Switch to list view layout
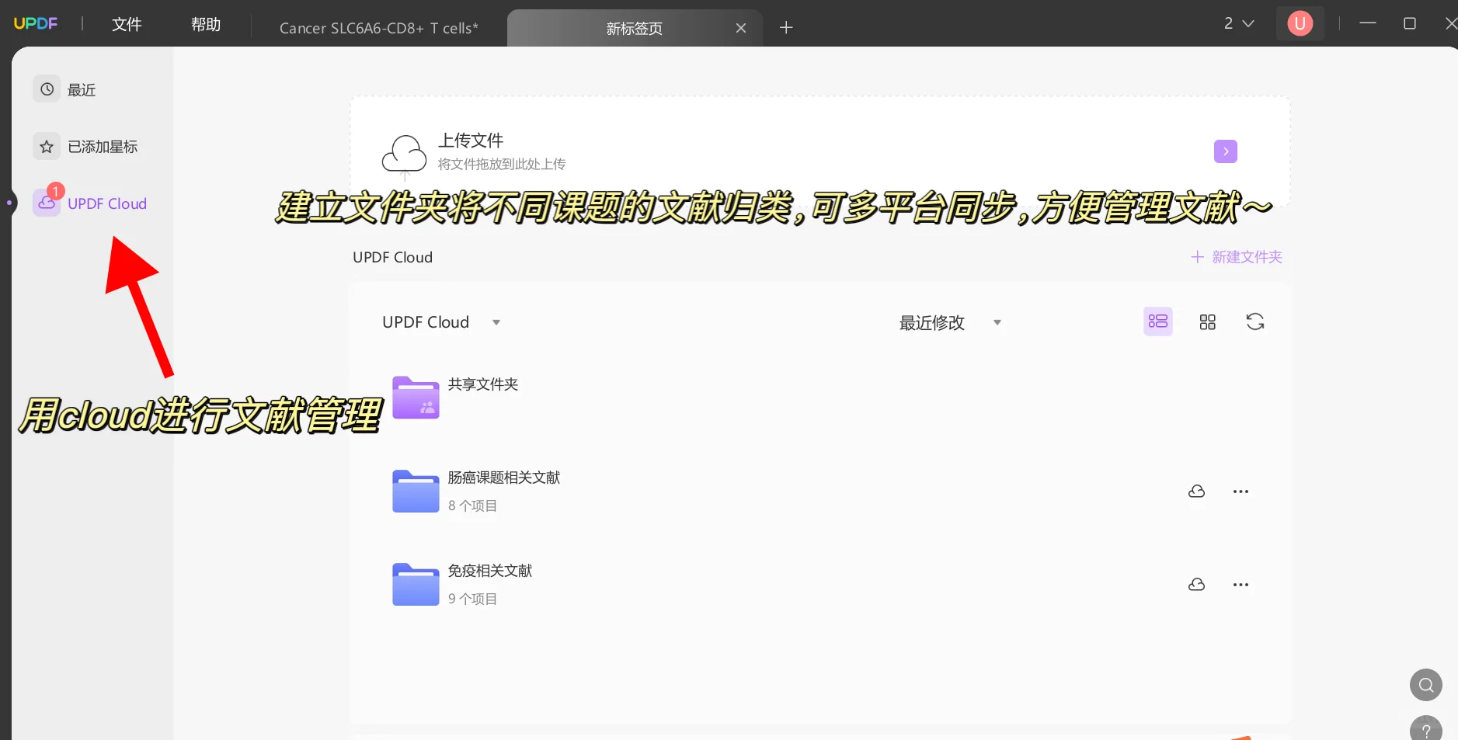 click(1157, 321)
